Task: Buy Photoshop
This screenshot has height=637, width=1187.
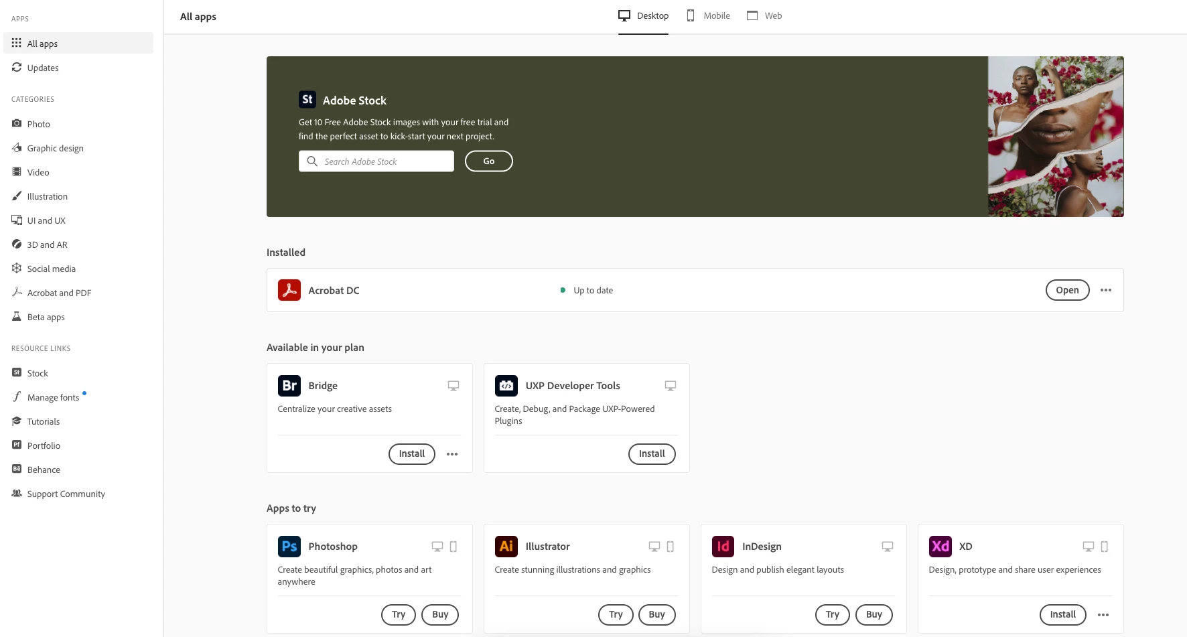Action: point(440,615)
